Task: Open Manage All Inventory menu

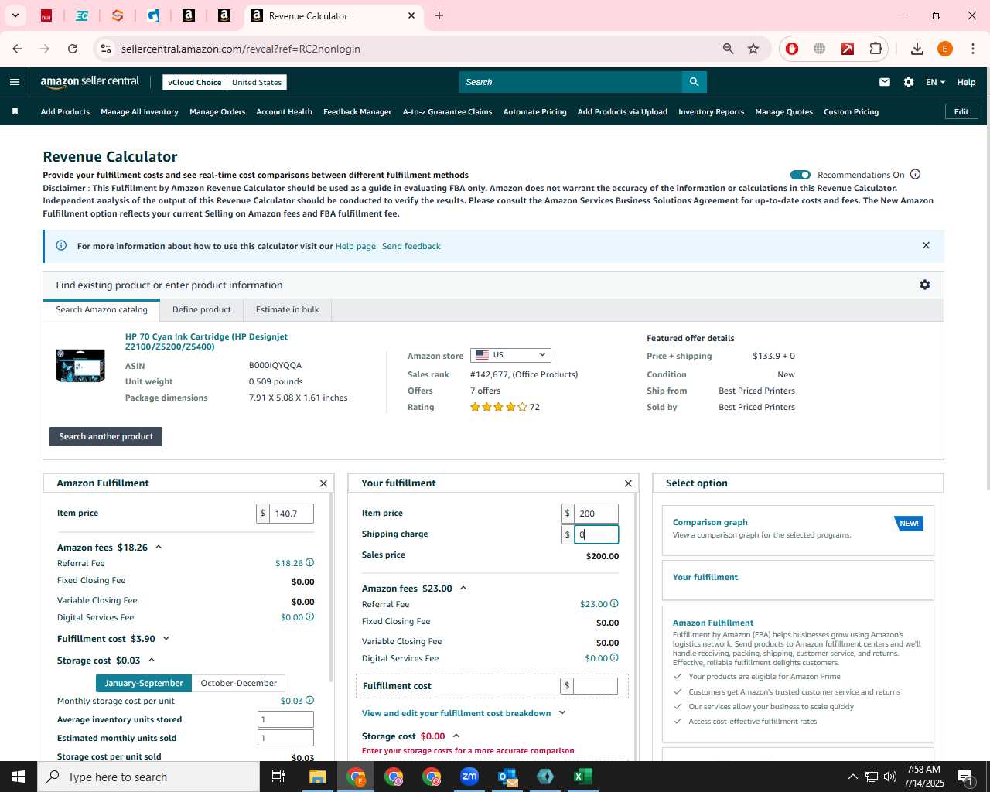Action: [x=139, y=111]
